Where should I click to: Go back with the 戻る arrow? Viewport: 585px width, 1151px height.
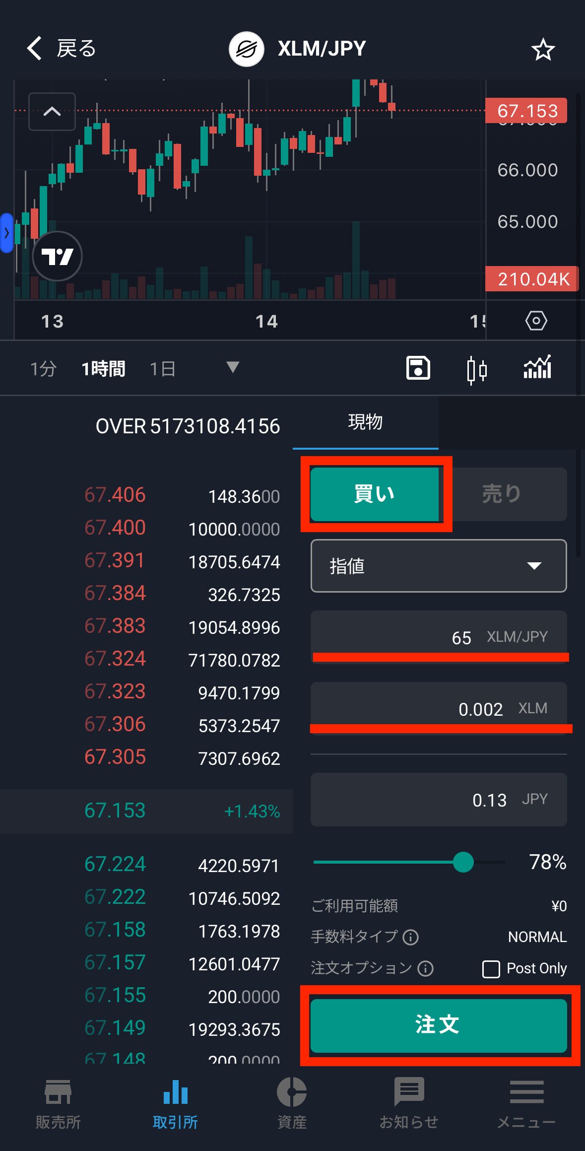(x=61, y=49)
